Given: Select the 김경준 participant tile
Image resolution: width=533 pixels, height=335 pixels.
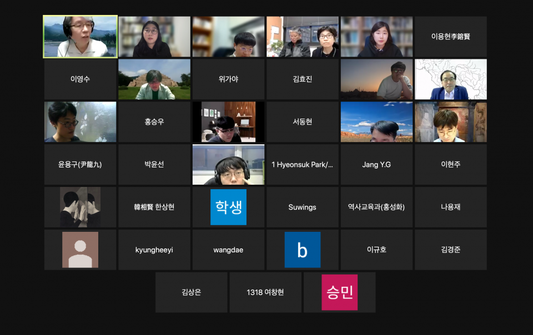Looking at the screenshot, I should point(451,250).
